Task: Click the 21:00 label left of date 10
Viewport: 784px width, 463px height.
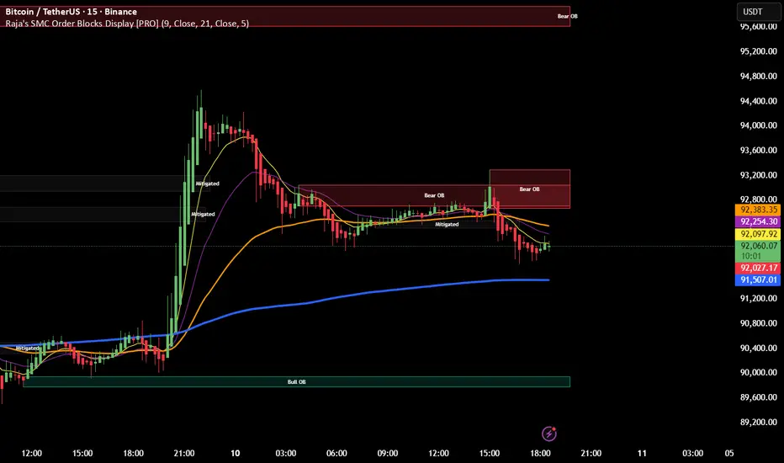Action: click(184, 454)
